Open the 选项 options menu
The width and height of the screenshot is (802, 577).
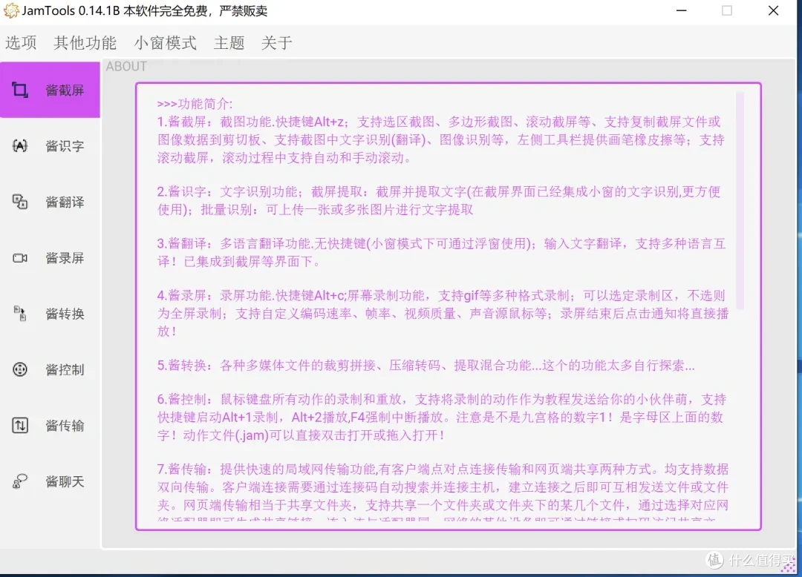[22, 42]
